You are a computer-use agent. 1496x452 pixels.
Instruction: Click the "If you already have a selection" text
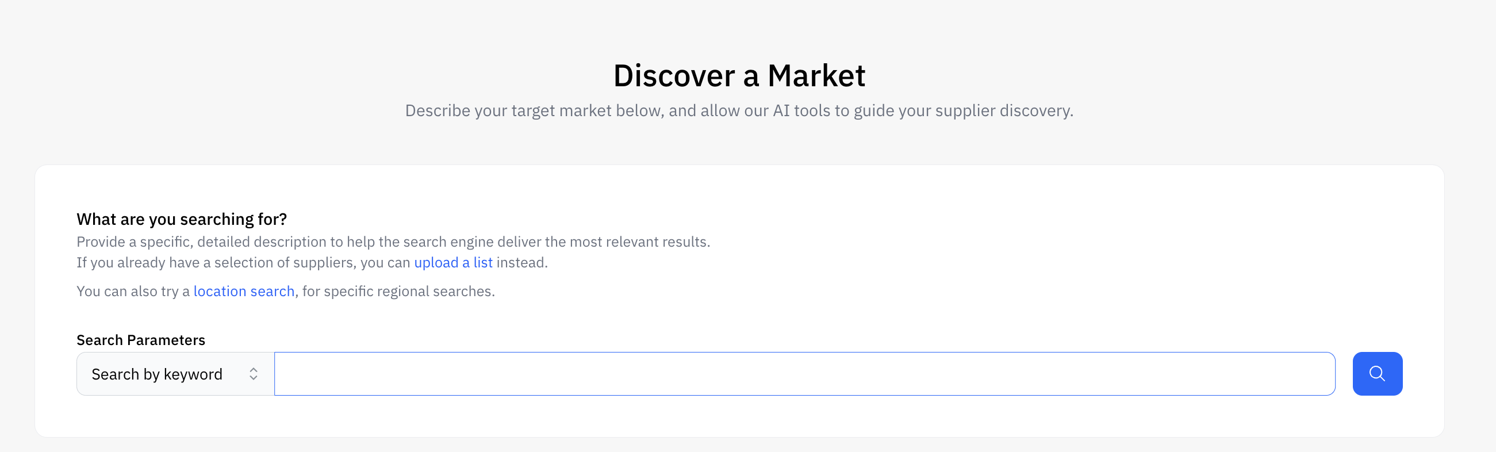[243, 263]
